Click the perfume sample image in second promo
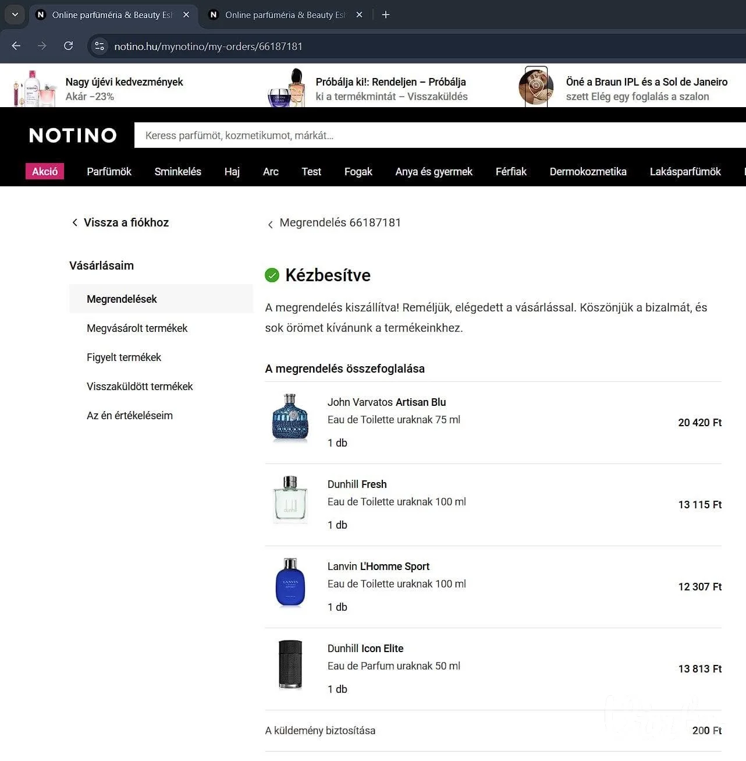This screenshot has height=761, width=746. click(286, 87)
